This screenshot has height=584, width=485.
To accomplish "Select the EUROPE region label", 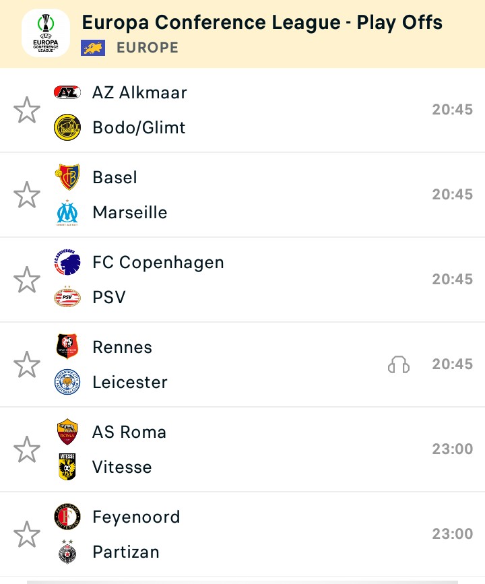I will click(x=148, y=48).
